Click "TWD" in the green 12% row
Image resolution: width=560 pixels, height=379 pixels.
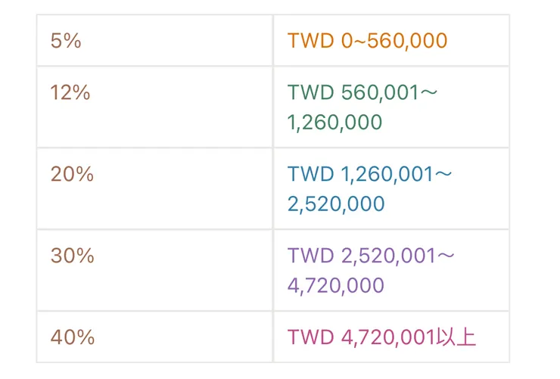click(x=310, y=93)
